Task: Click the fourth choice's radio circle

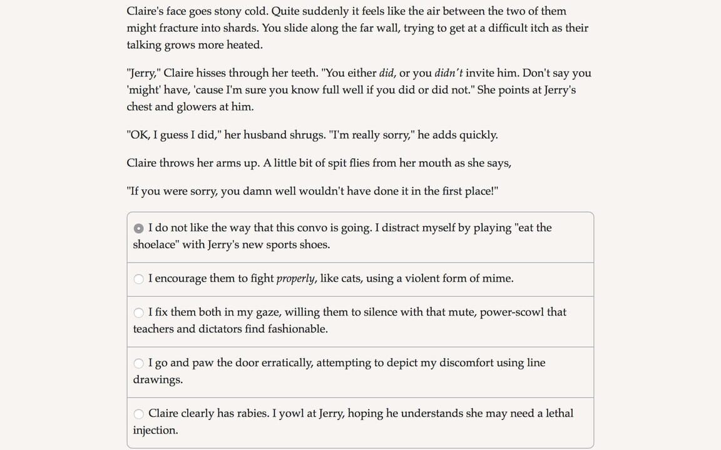Action: pos(138,363)
